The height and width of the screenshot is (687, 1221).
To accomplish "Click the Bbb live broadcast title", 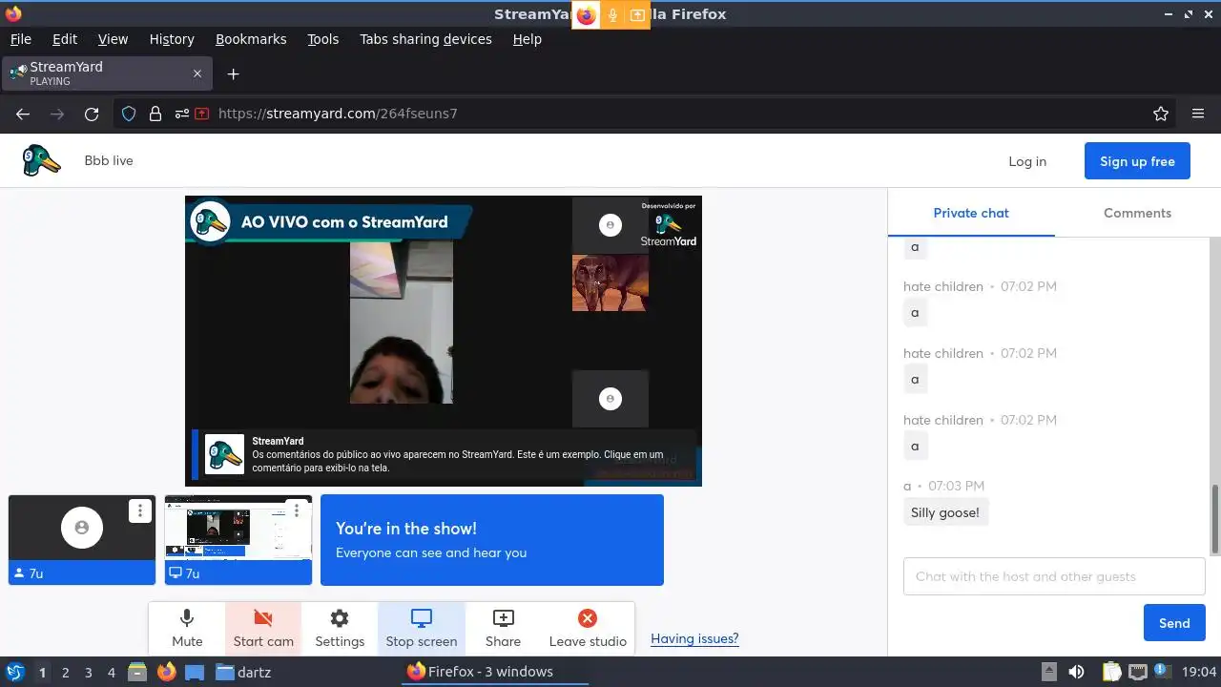I will click(109, 160).
